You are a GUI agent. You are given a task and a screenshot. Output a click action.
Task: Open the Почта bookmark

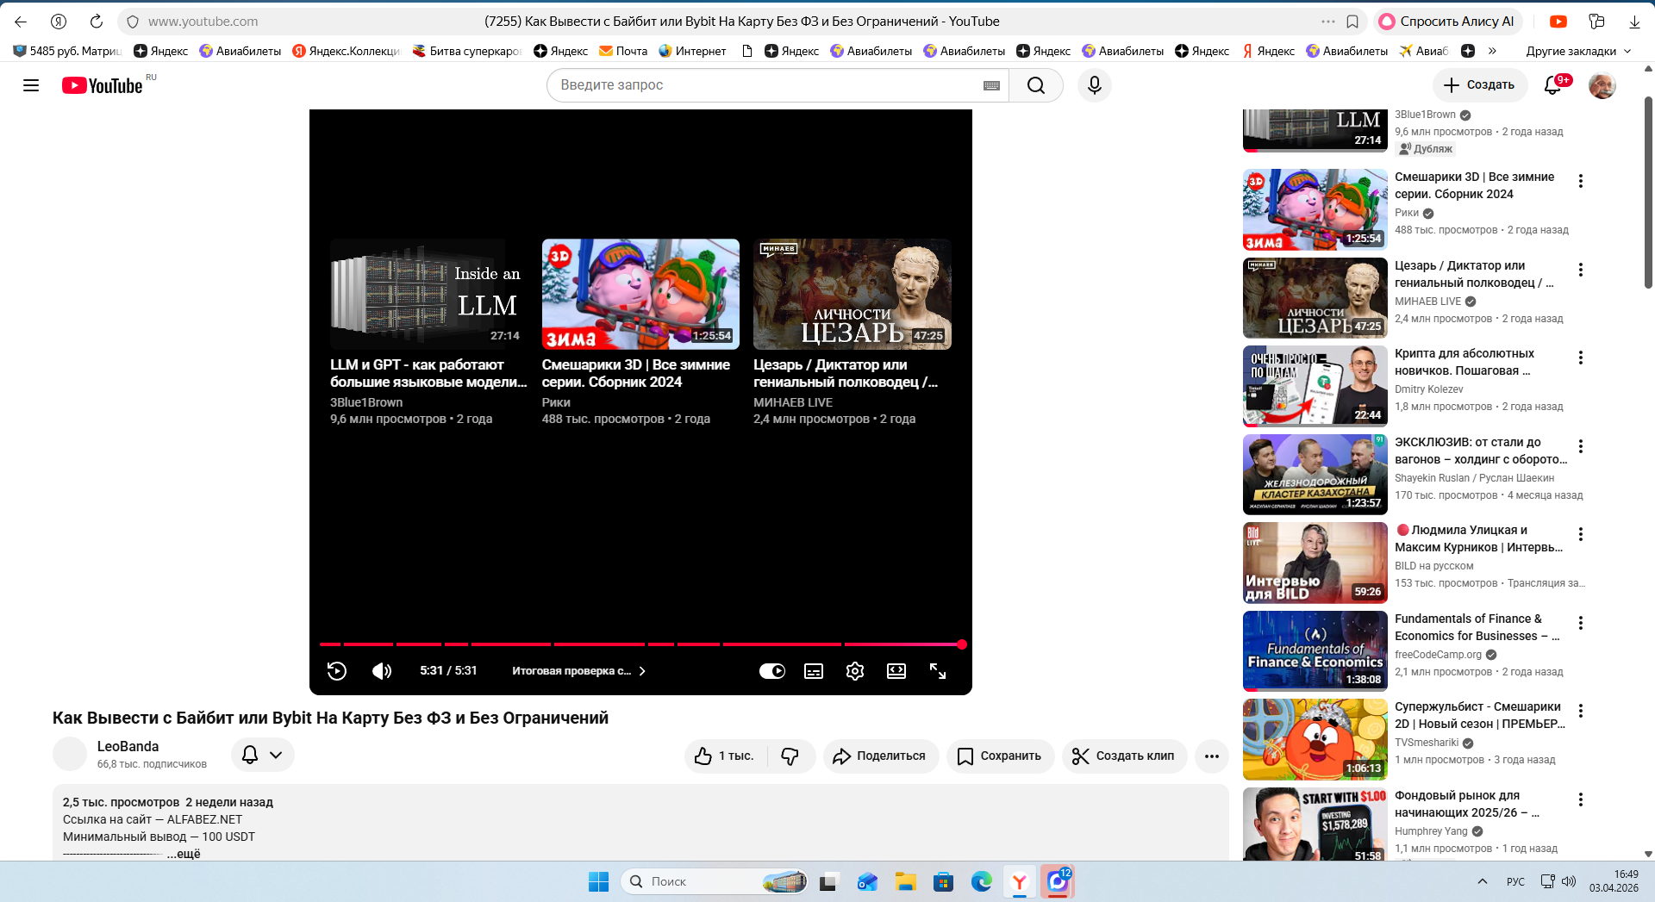(623, 51)
